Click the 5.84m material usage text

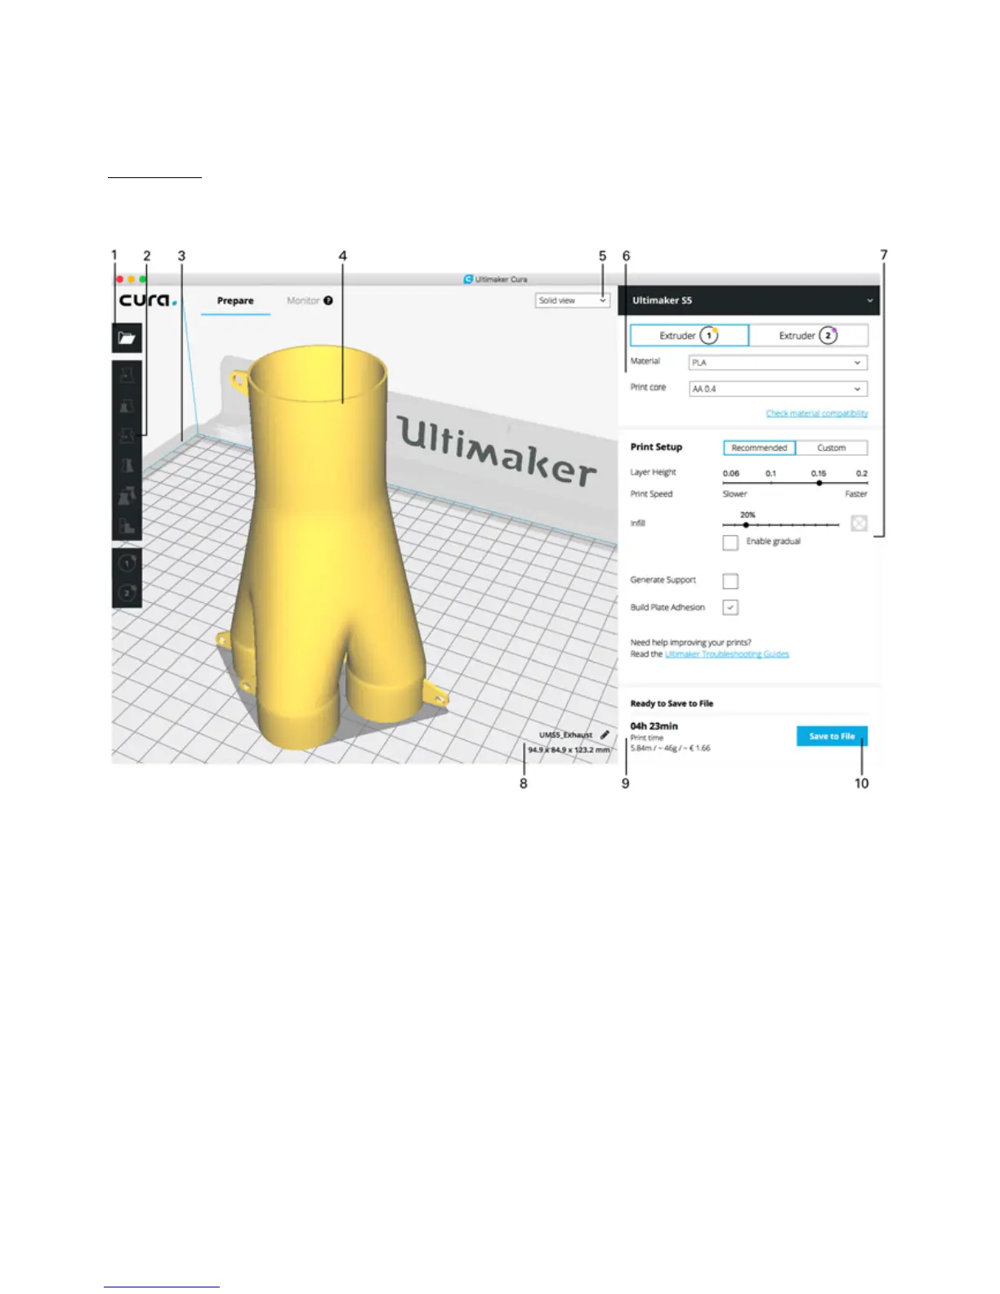click(x=670, y=748)
